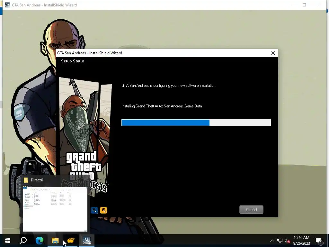Open taskbar search
The height and width of the screenshot is (247, 329).
coord(23,241)
